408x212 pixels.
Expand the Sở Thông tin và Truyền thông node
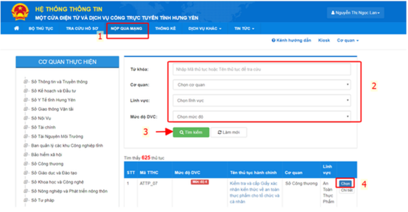coord(26,82)
